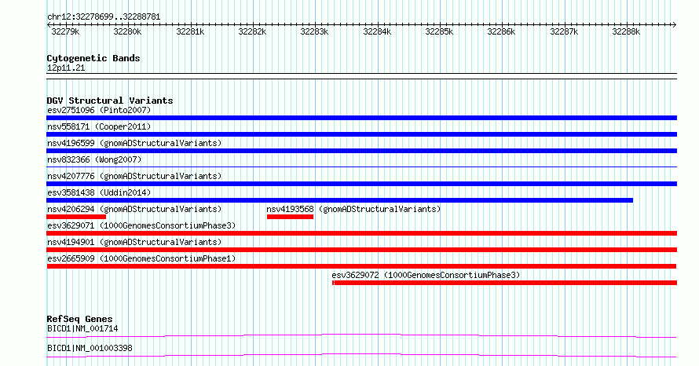Click the 32281k ruler tick label
This screenshot has height=366, width=699.
click(190, 31)
